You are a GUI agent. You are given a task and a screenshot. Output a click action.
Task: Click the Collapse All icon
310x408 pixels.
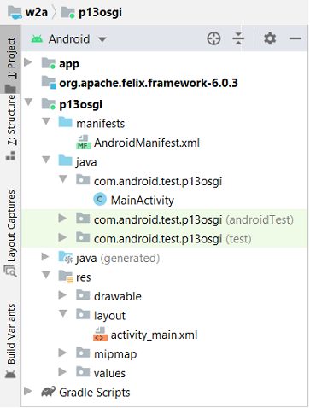(x=238, y=38)
